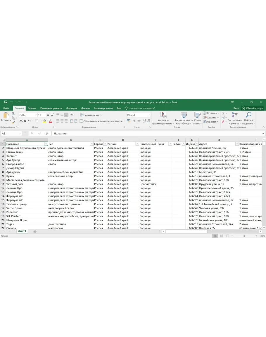266x337 pixels.
Task: Click the Name Box showing A1
Action: click(11, 133)
